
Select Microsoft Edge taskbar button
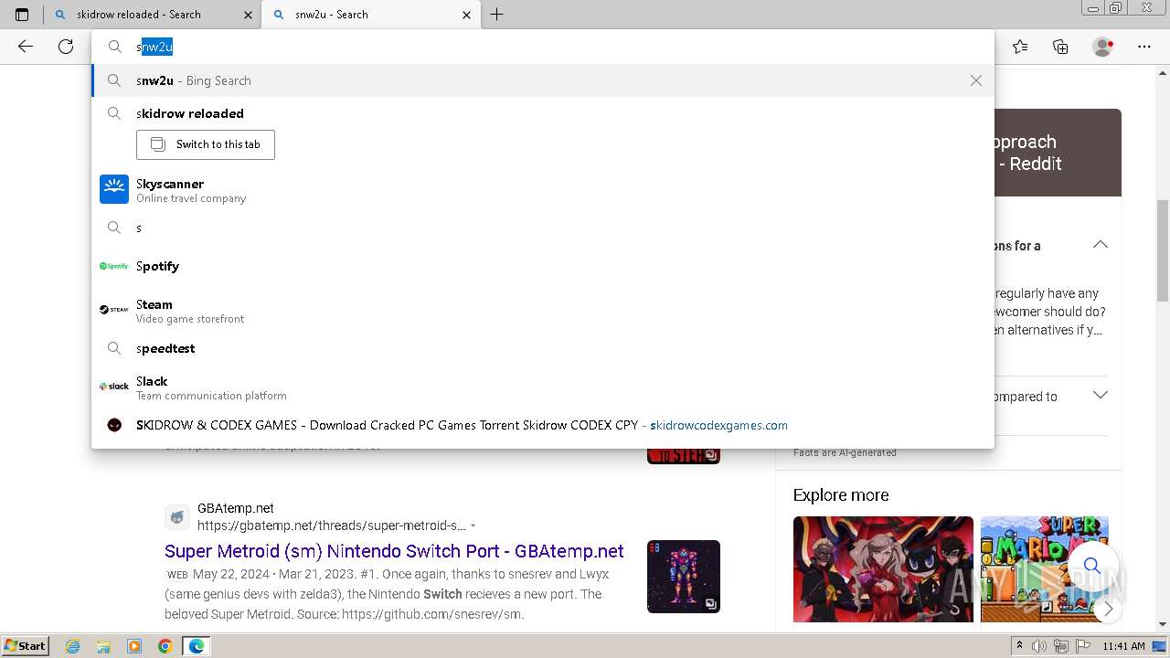(197, 646)
